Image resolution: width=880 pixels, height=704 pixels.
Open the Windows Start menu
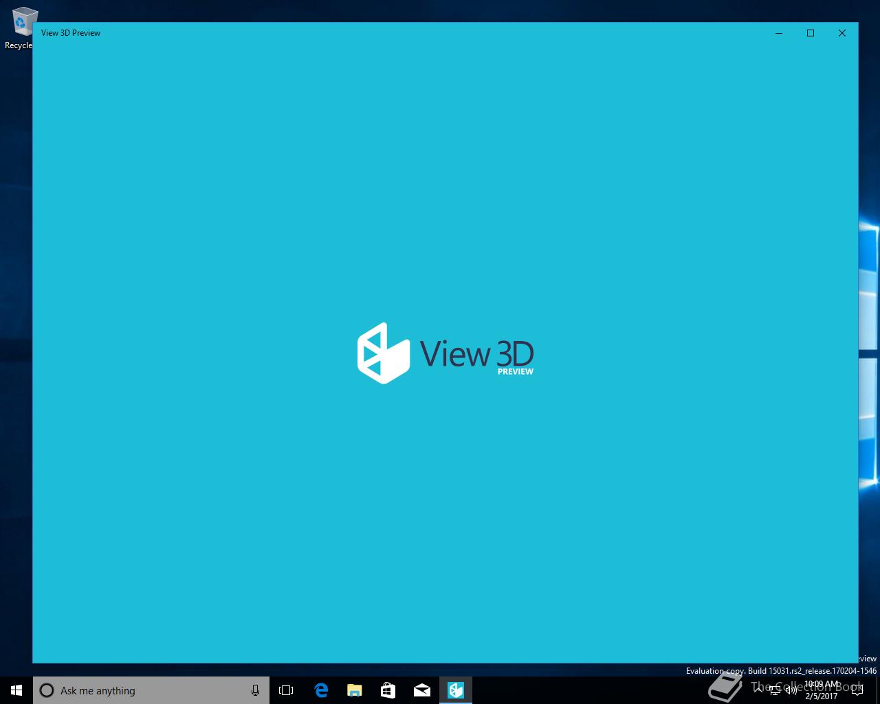(16, 690)
